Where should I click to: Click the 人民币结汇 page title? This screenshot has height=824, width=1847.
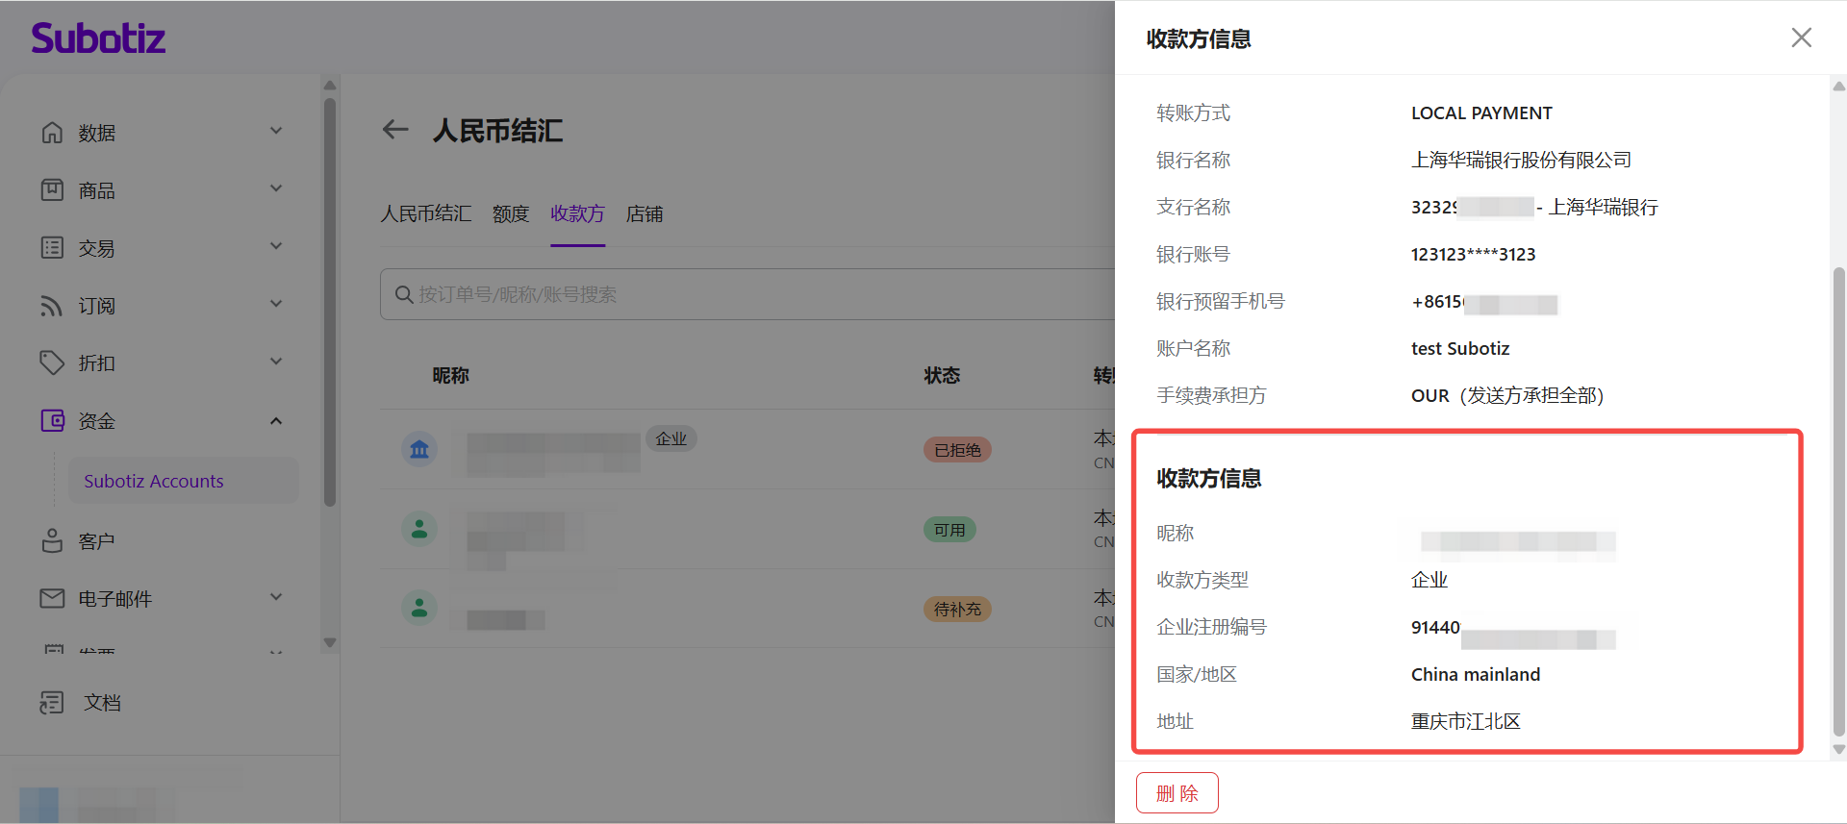pos(498,130)
